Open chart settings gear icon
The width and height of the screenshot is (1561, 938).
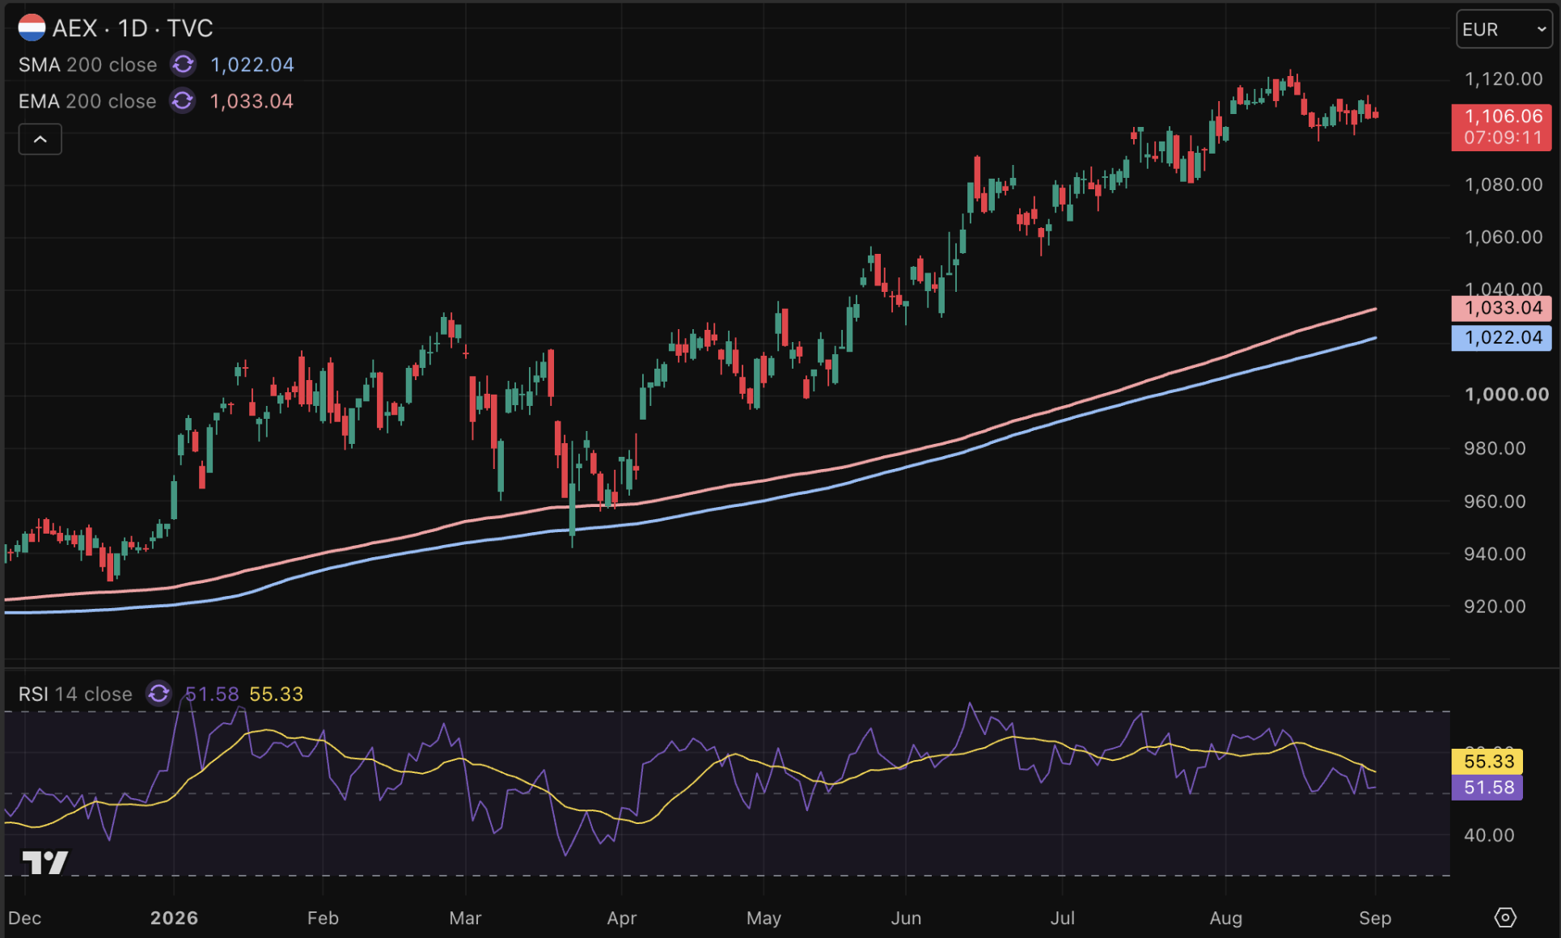(x=1505, y=918)
